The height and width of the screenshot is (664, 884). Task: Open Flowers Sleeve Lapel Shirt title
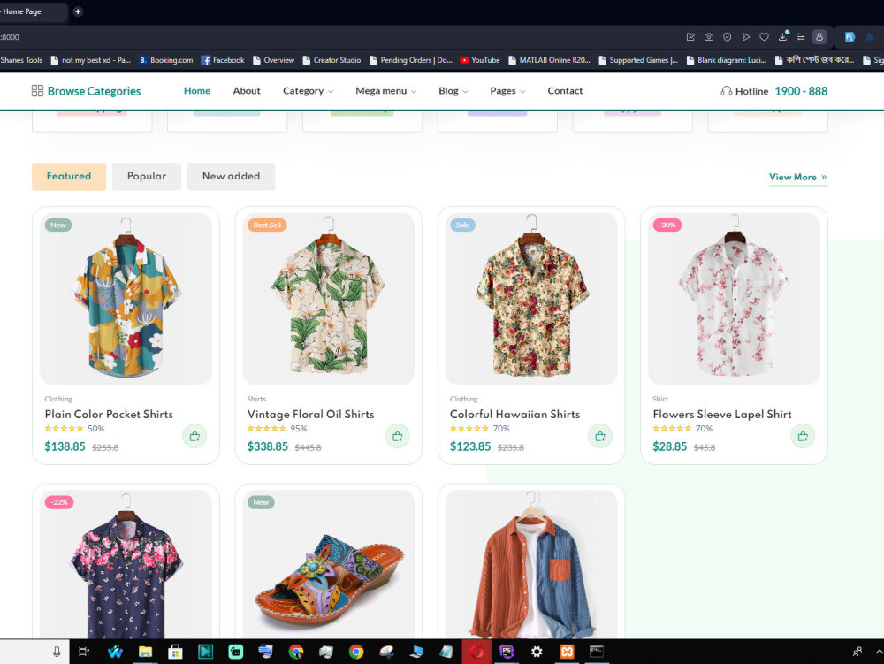pos(722,415)
